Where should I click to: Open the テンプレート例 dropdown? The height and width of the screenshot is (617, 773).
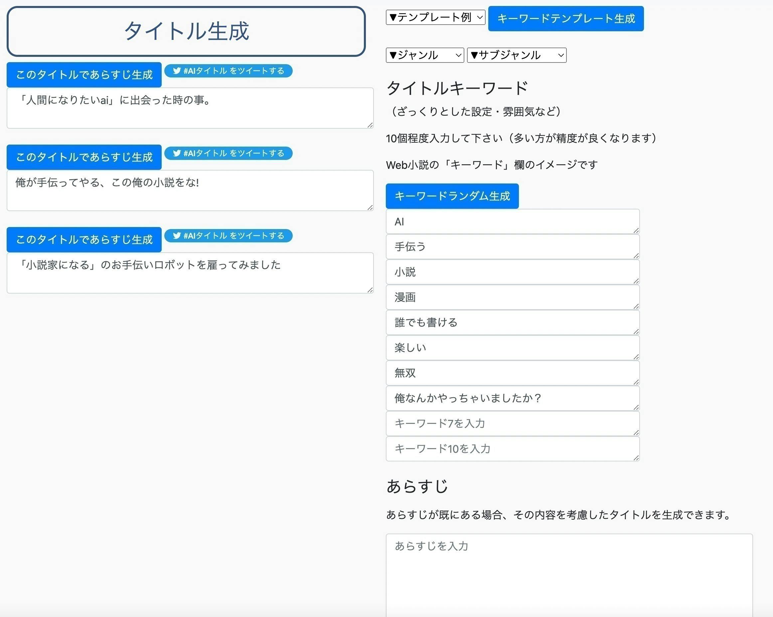[x=435, y=17]
